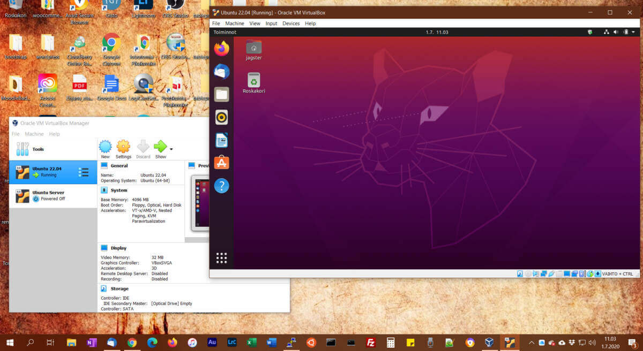Start Rhythmbox music player from Ubuntu dock
The image size is (643, 351).
pyautogui.click(x=221, y=117)
